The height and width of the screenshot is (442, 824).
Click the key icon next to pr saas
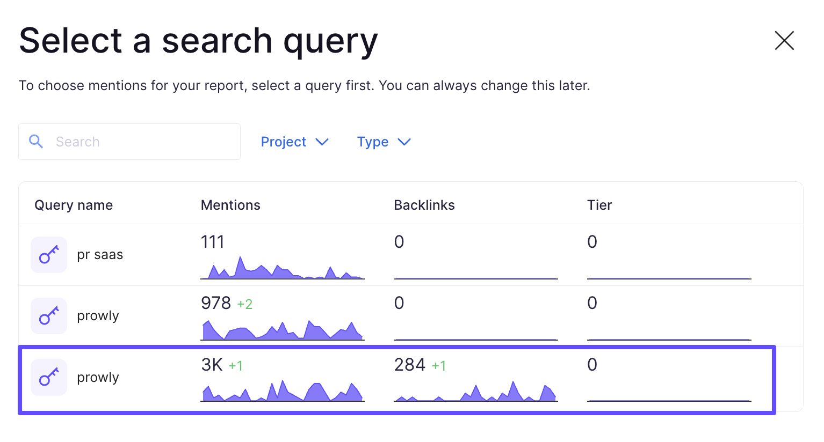click(48, 254)
